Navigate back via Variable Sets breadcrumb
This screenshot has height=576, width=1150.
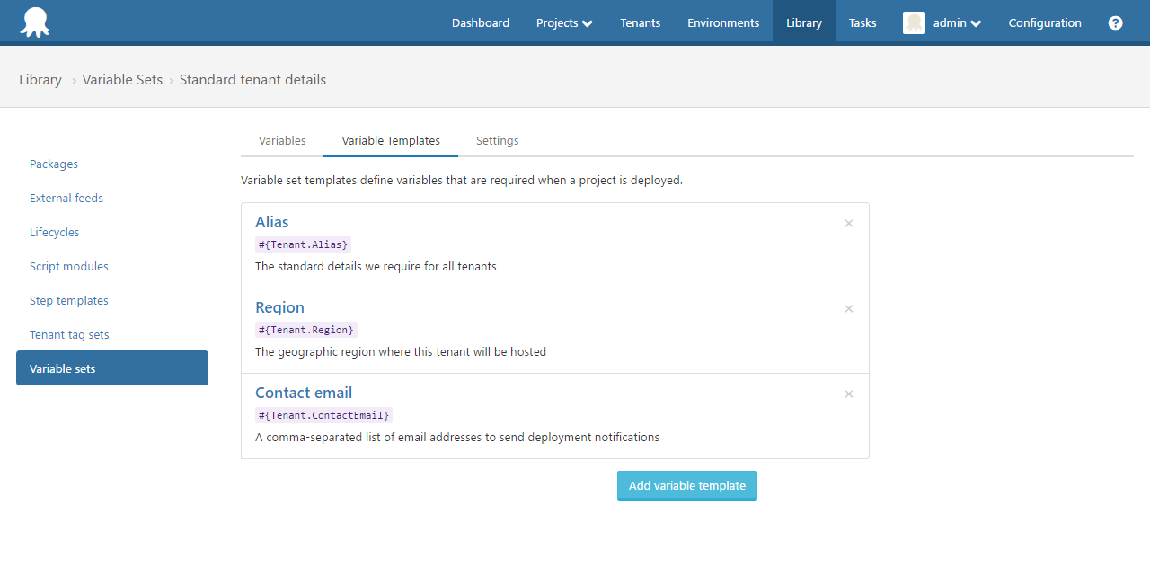(122, 79)
